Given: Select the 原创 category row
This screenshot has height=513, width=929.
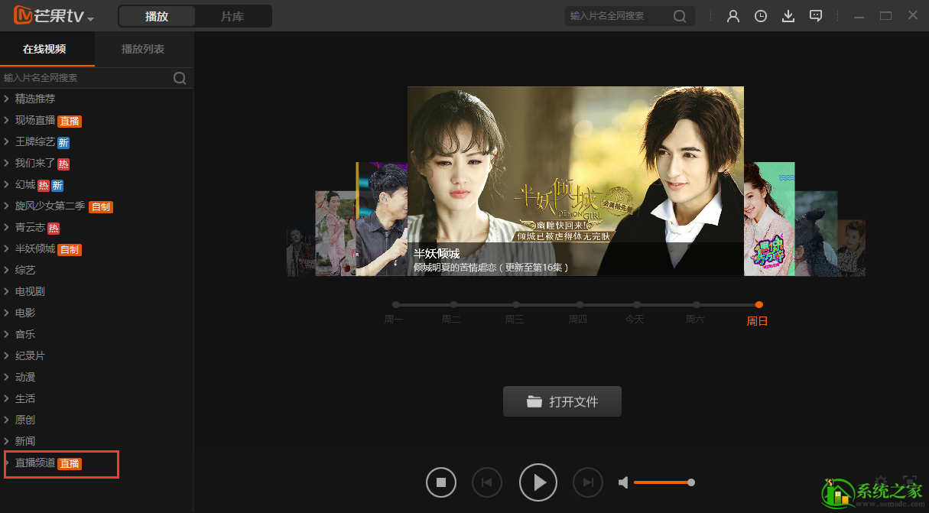Looking at the screenshot, I should coord(96,420).
